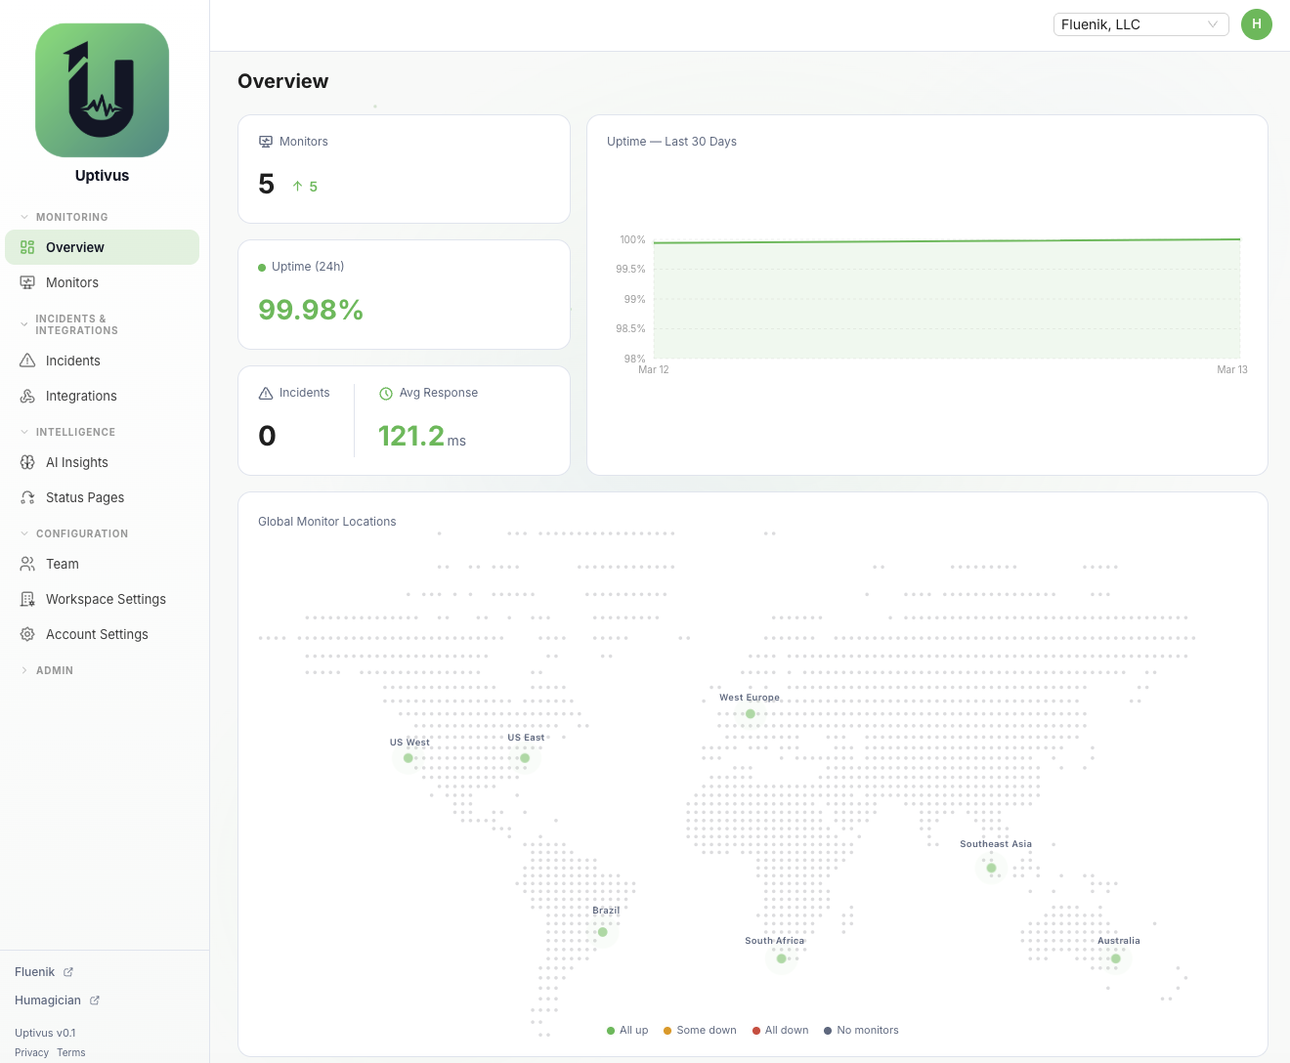Screen dimensions: 1290x1063
Task: Click the All down red legend dot
Action: point(755,1030)
